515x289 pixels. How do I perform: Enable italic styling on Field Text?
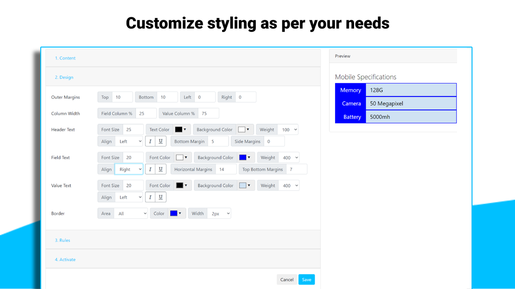click(x=149, y=169)
